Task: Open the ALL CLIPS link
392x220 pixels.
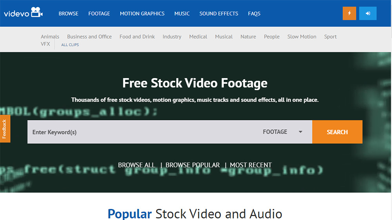Action: tap(70, 45)
